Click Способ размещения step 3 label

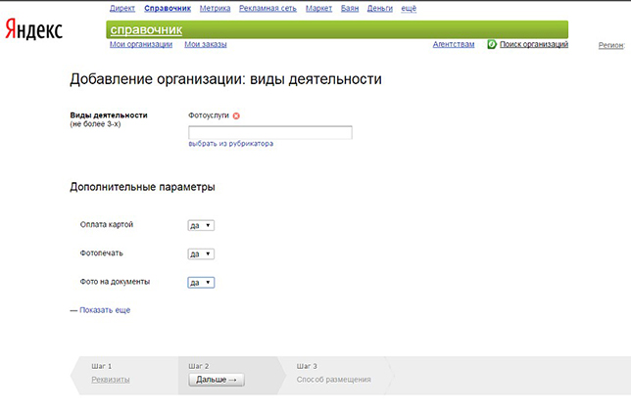333,380
